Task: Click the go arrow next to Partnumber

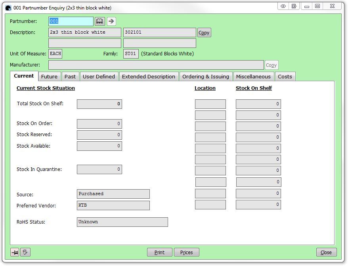Action: (111, 21)
